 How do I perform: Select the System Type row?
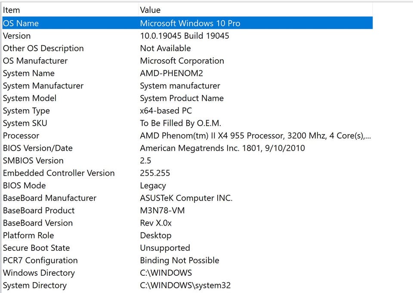pos(26,111)
